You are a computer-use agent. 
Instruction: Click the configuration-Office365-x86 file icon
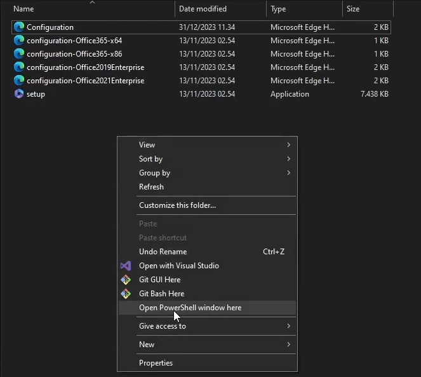19,54
